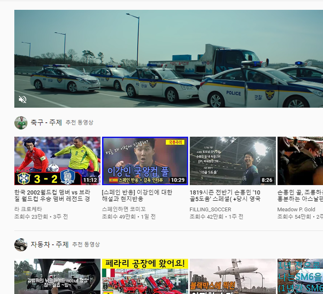323x294 pixels.
Task: Play the 이강인 국왕컵 풀 thumbnail
Action: point(145,161)
